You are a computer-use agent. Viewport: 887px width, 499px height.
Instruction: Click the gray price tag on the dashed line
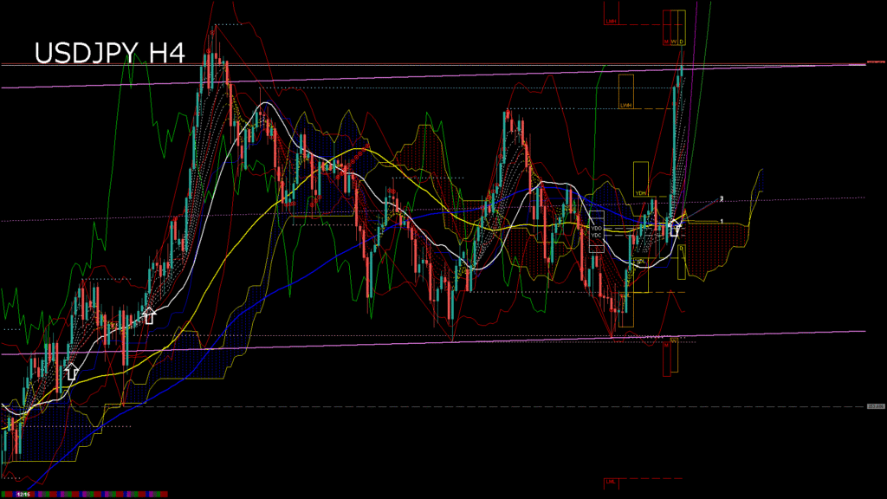(875, 405)
